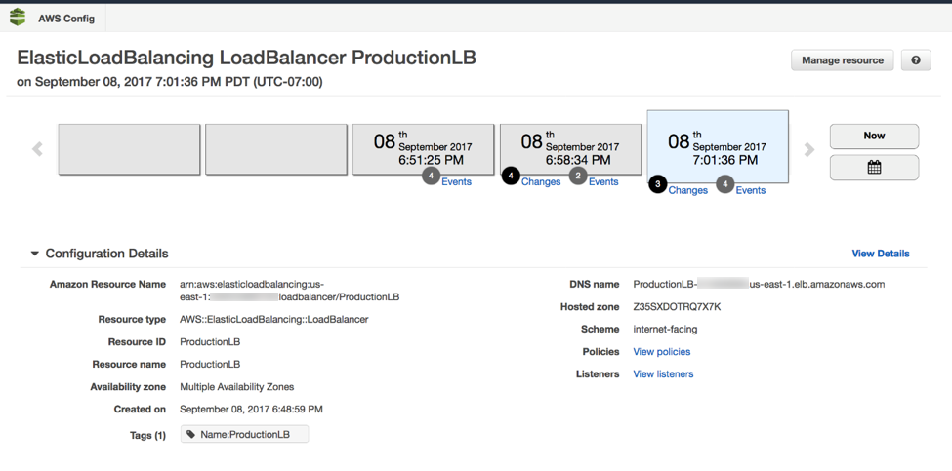Screen dimensions: 952x471
Task: Collapse the Configuration Details section
Action: tap(34, 254)
